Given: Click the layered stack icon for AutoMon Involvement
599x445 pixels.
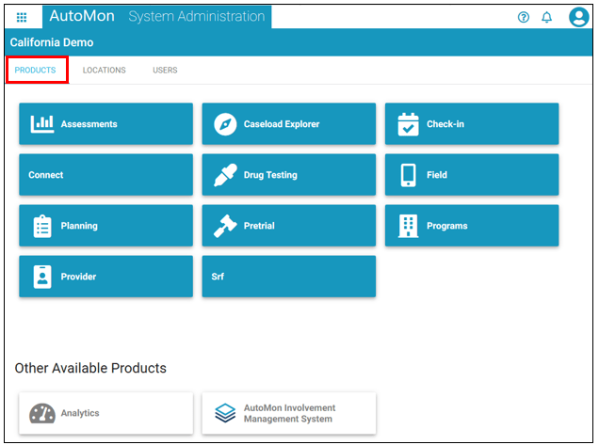Looking at the screenshot, I should click(225, 413).
